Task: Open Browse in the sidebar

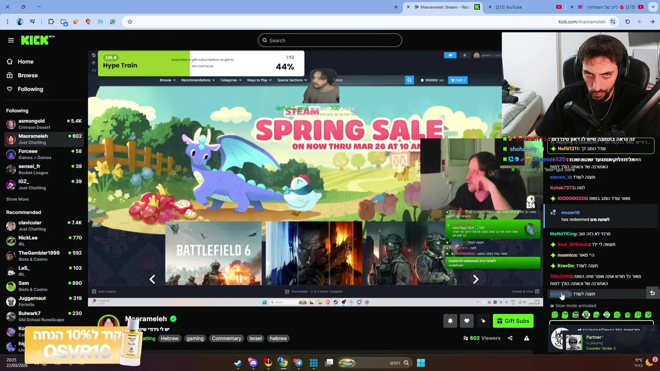Action: (x=27, y=75)
